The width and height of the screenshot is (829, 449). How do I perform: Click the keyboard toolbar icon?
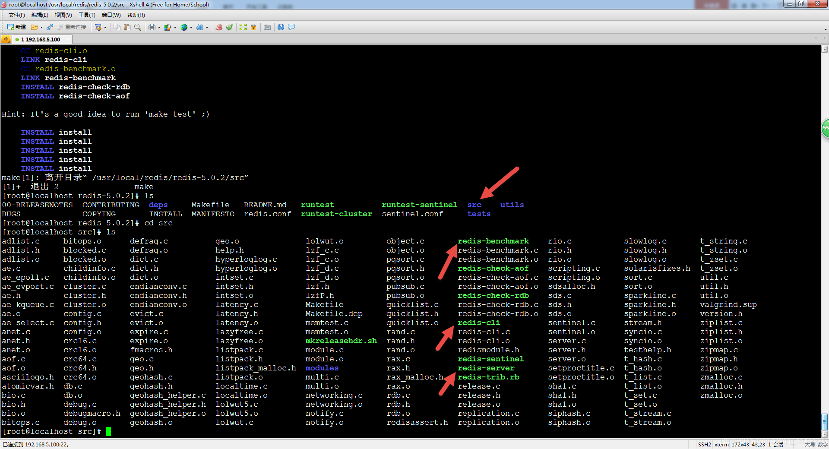(x=267, y=27)
